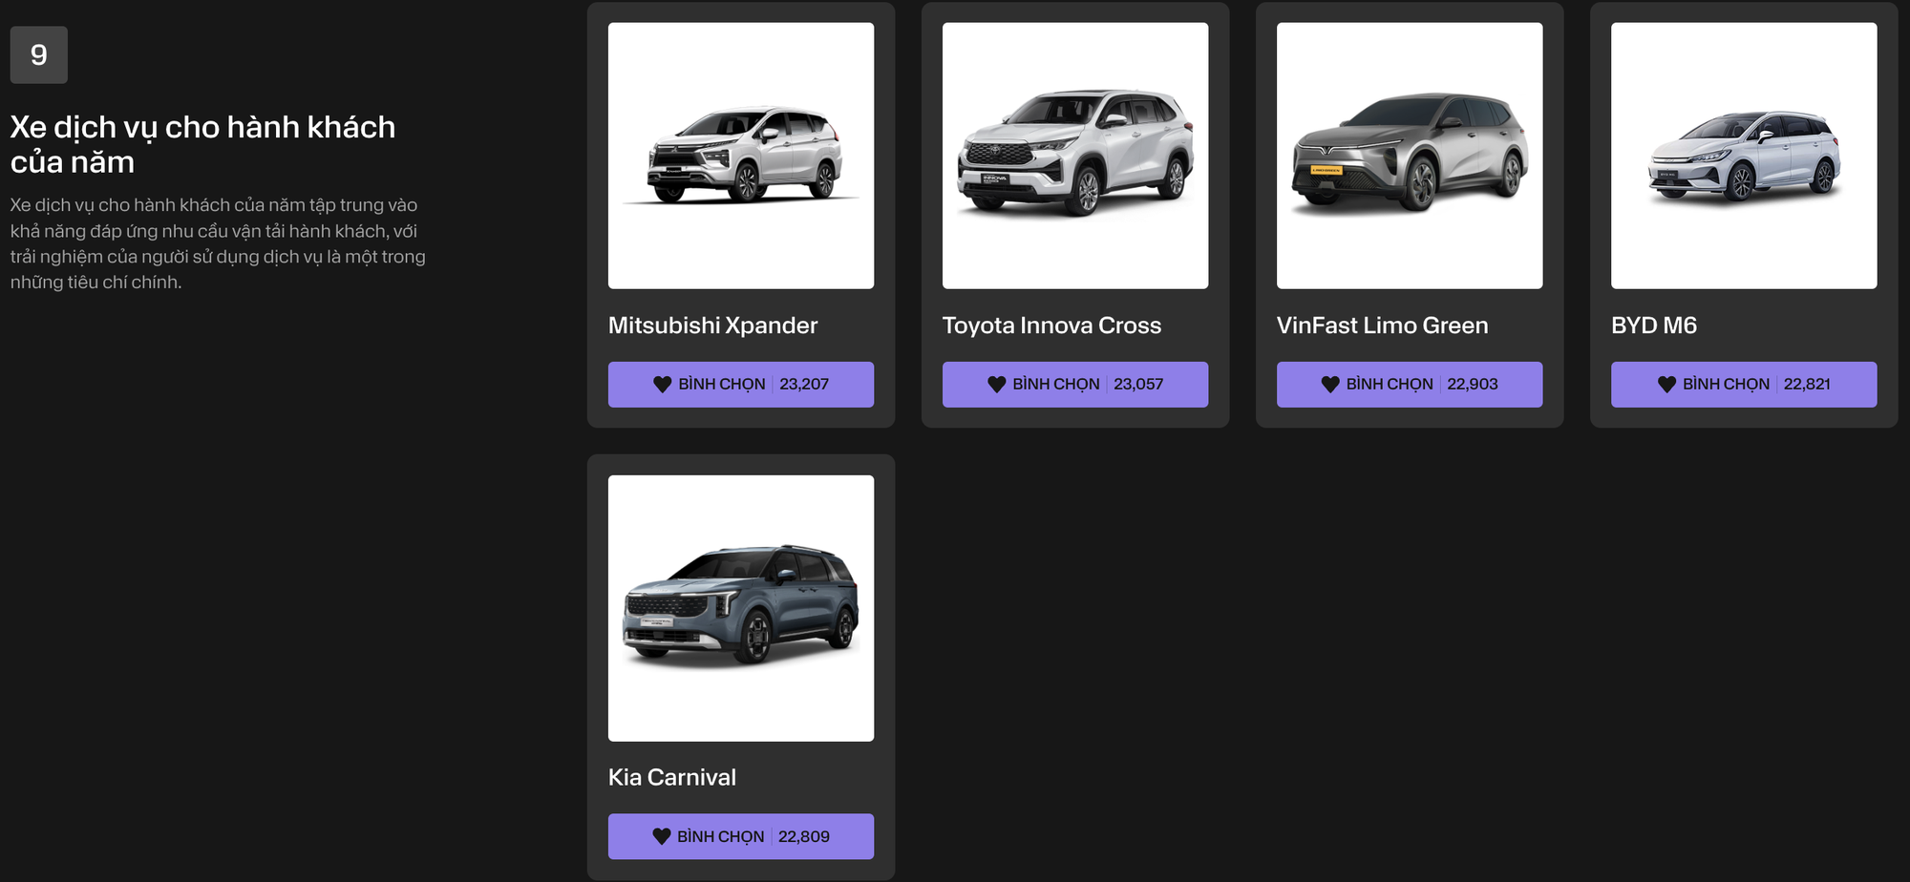Open the Kia Carnival car image
The image size is (1910, 882).
click(741, 608)
